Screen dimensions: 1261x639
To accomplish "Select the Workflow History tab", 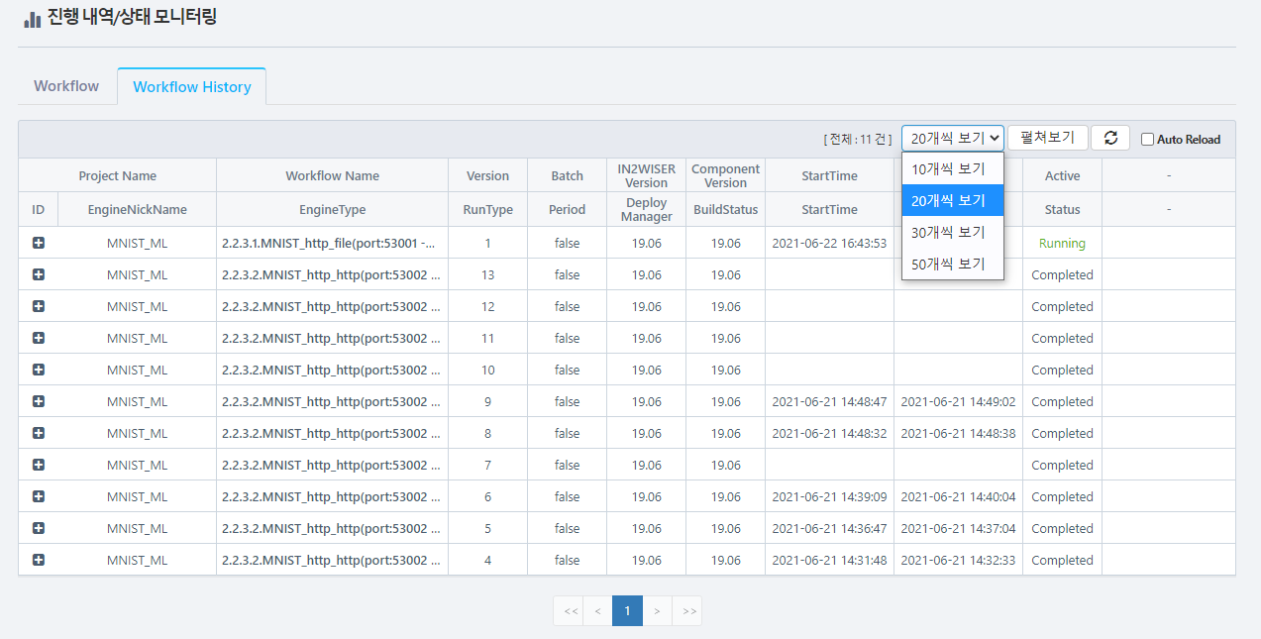I will coord(192,87).
